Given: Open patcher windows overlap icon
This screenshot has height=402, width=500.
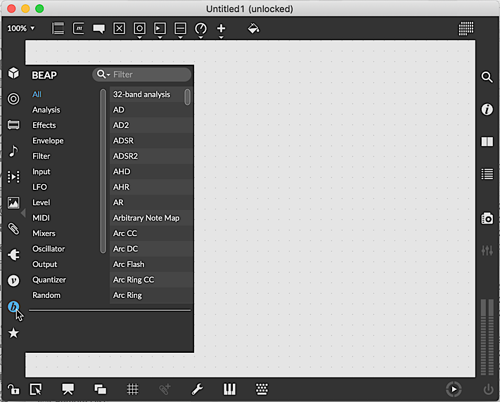Looking at the screenshot, I should coord(100,389).
